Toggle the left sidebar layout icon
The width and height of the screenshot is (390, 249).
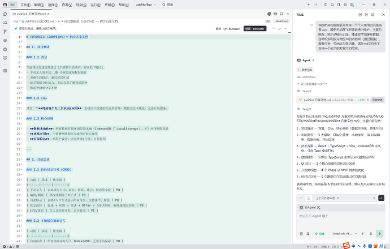click(326, 5)
